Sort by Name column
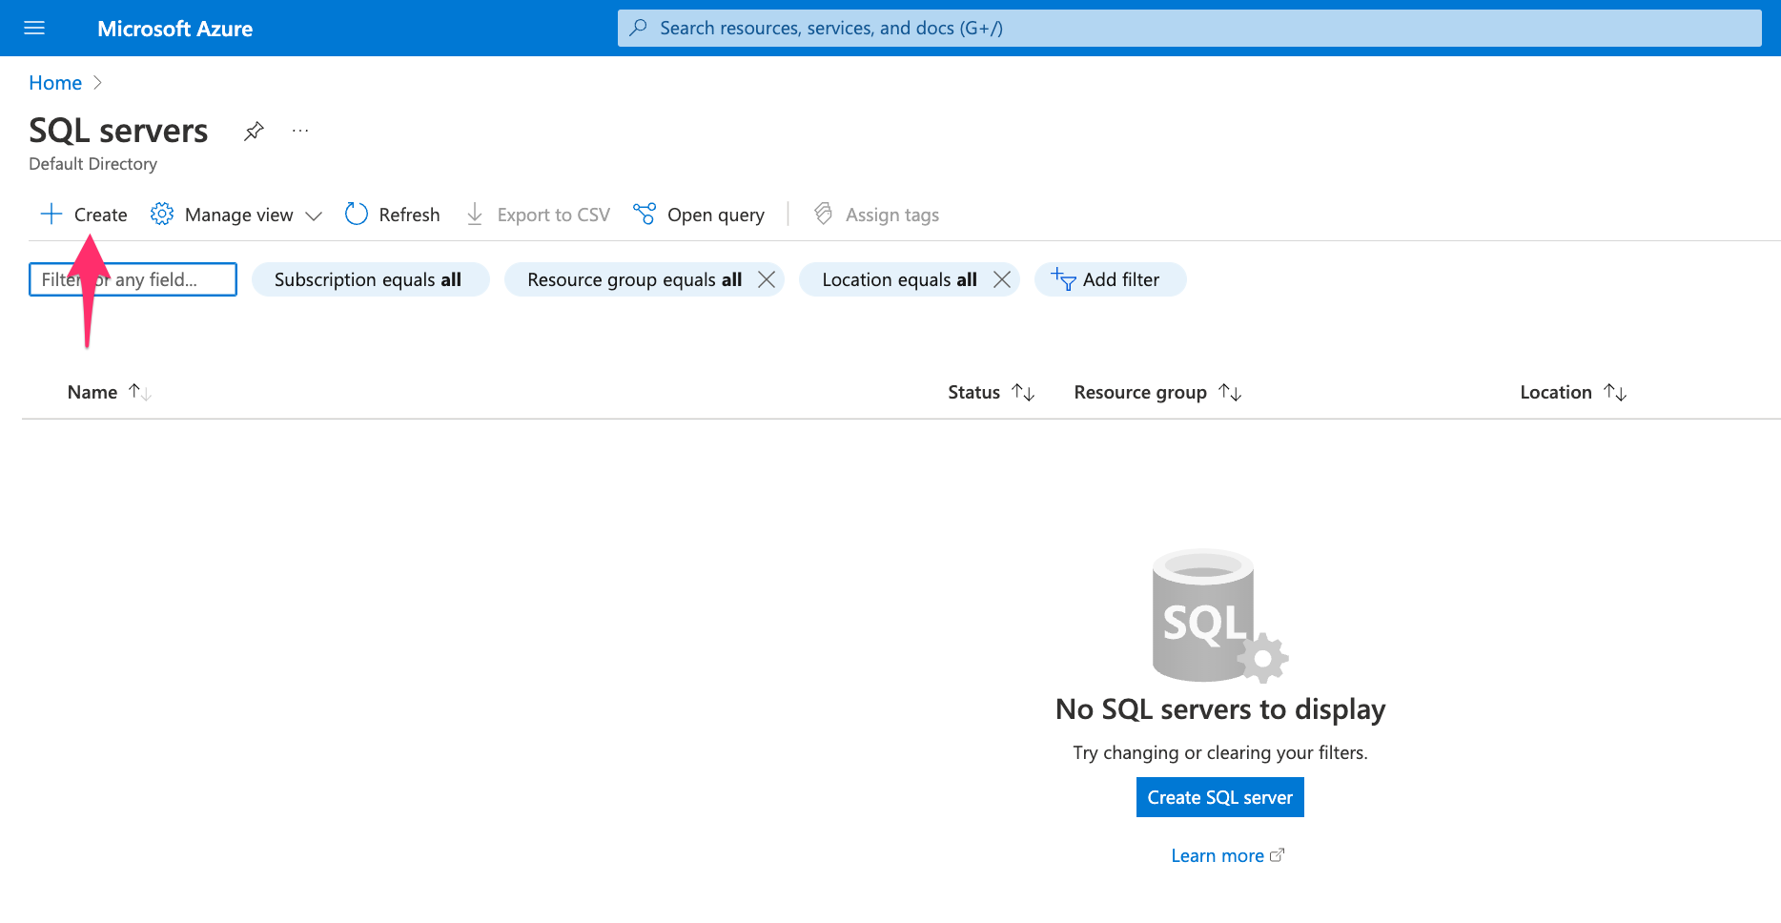This screenshot has height=923, width=1781. [92, 392]
